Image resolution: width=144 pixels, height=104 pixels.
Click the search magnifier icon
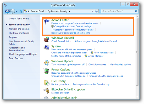point(136,11)
